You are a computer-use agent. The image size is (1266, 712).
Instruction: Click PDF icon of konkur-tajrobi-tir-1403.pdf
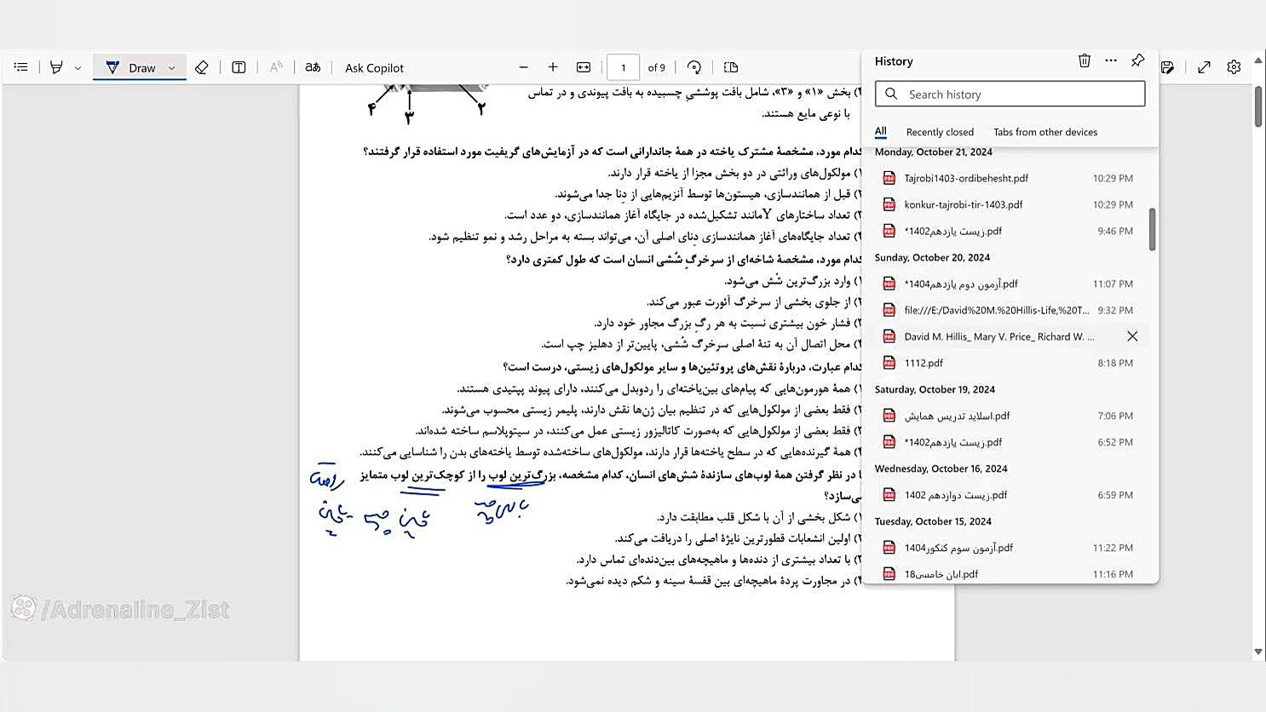(889, 204)
